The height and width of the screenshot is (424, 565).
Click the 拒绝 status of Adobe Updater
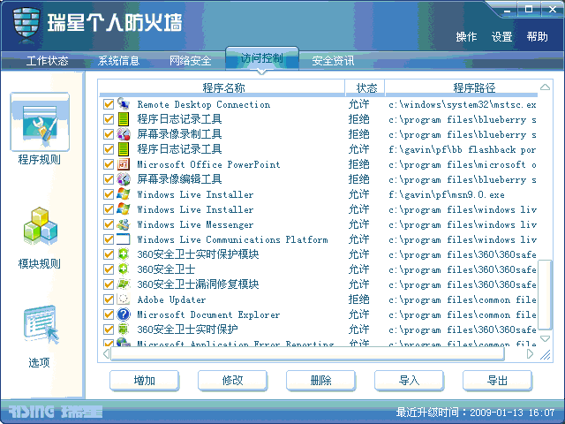[359, 299]
